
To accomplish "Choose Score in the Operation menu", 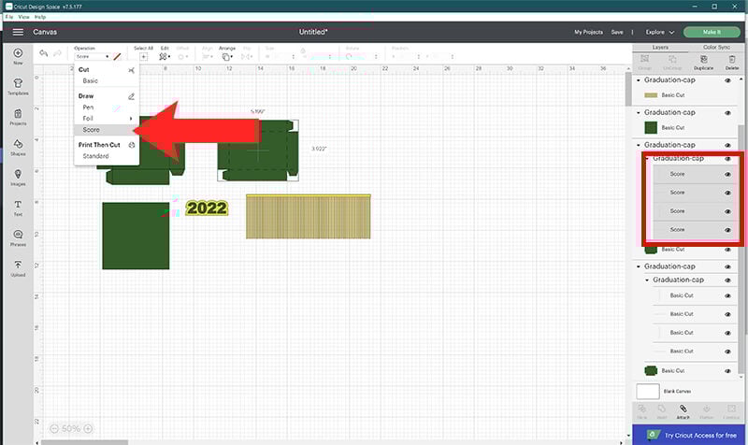I will pyautogui.click(x=107, y=130).
